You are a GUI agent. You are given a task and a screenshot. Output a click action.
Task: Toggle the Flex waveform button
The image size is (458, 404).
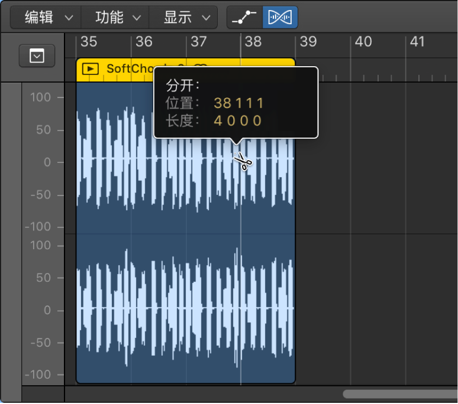tap(280, 18)
